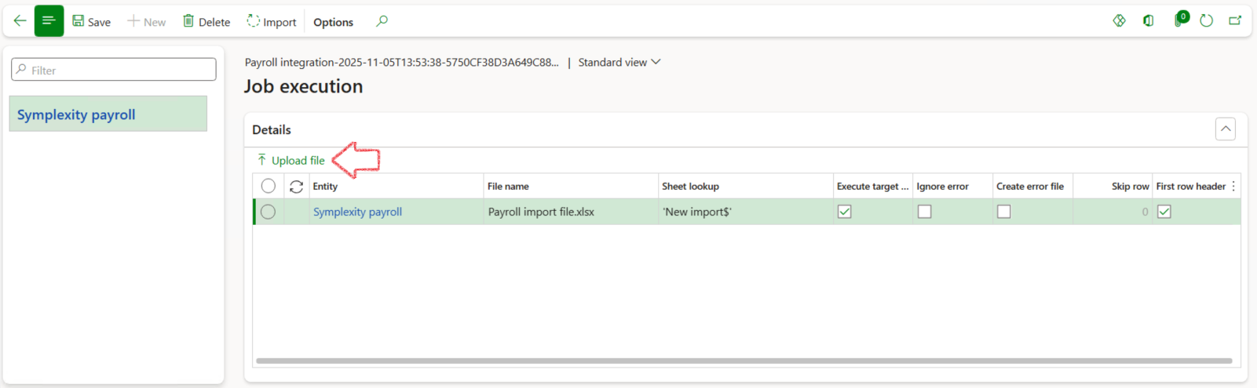Click the Upload file button

(x=291, y=161)
